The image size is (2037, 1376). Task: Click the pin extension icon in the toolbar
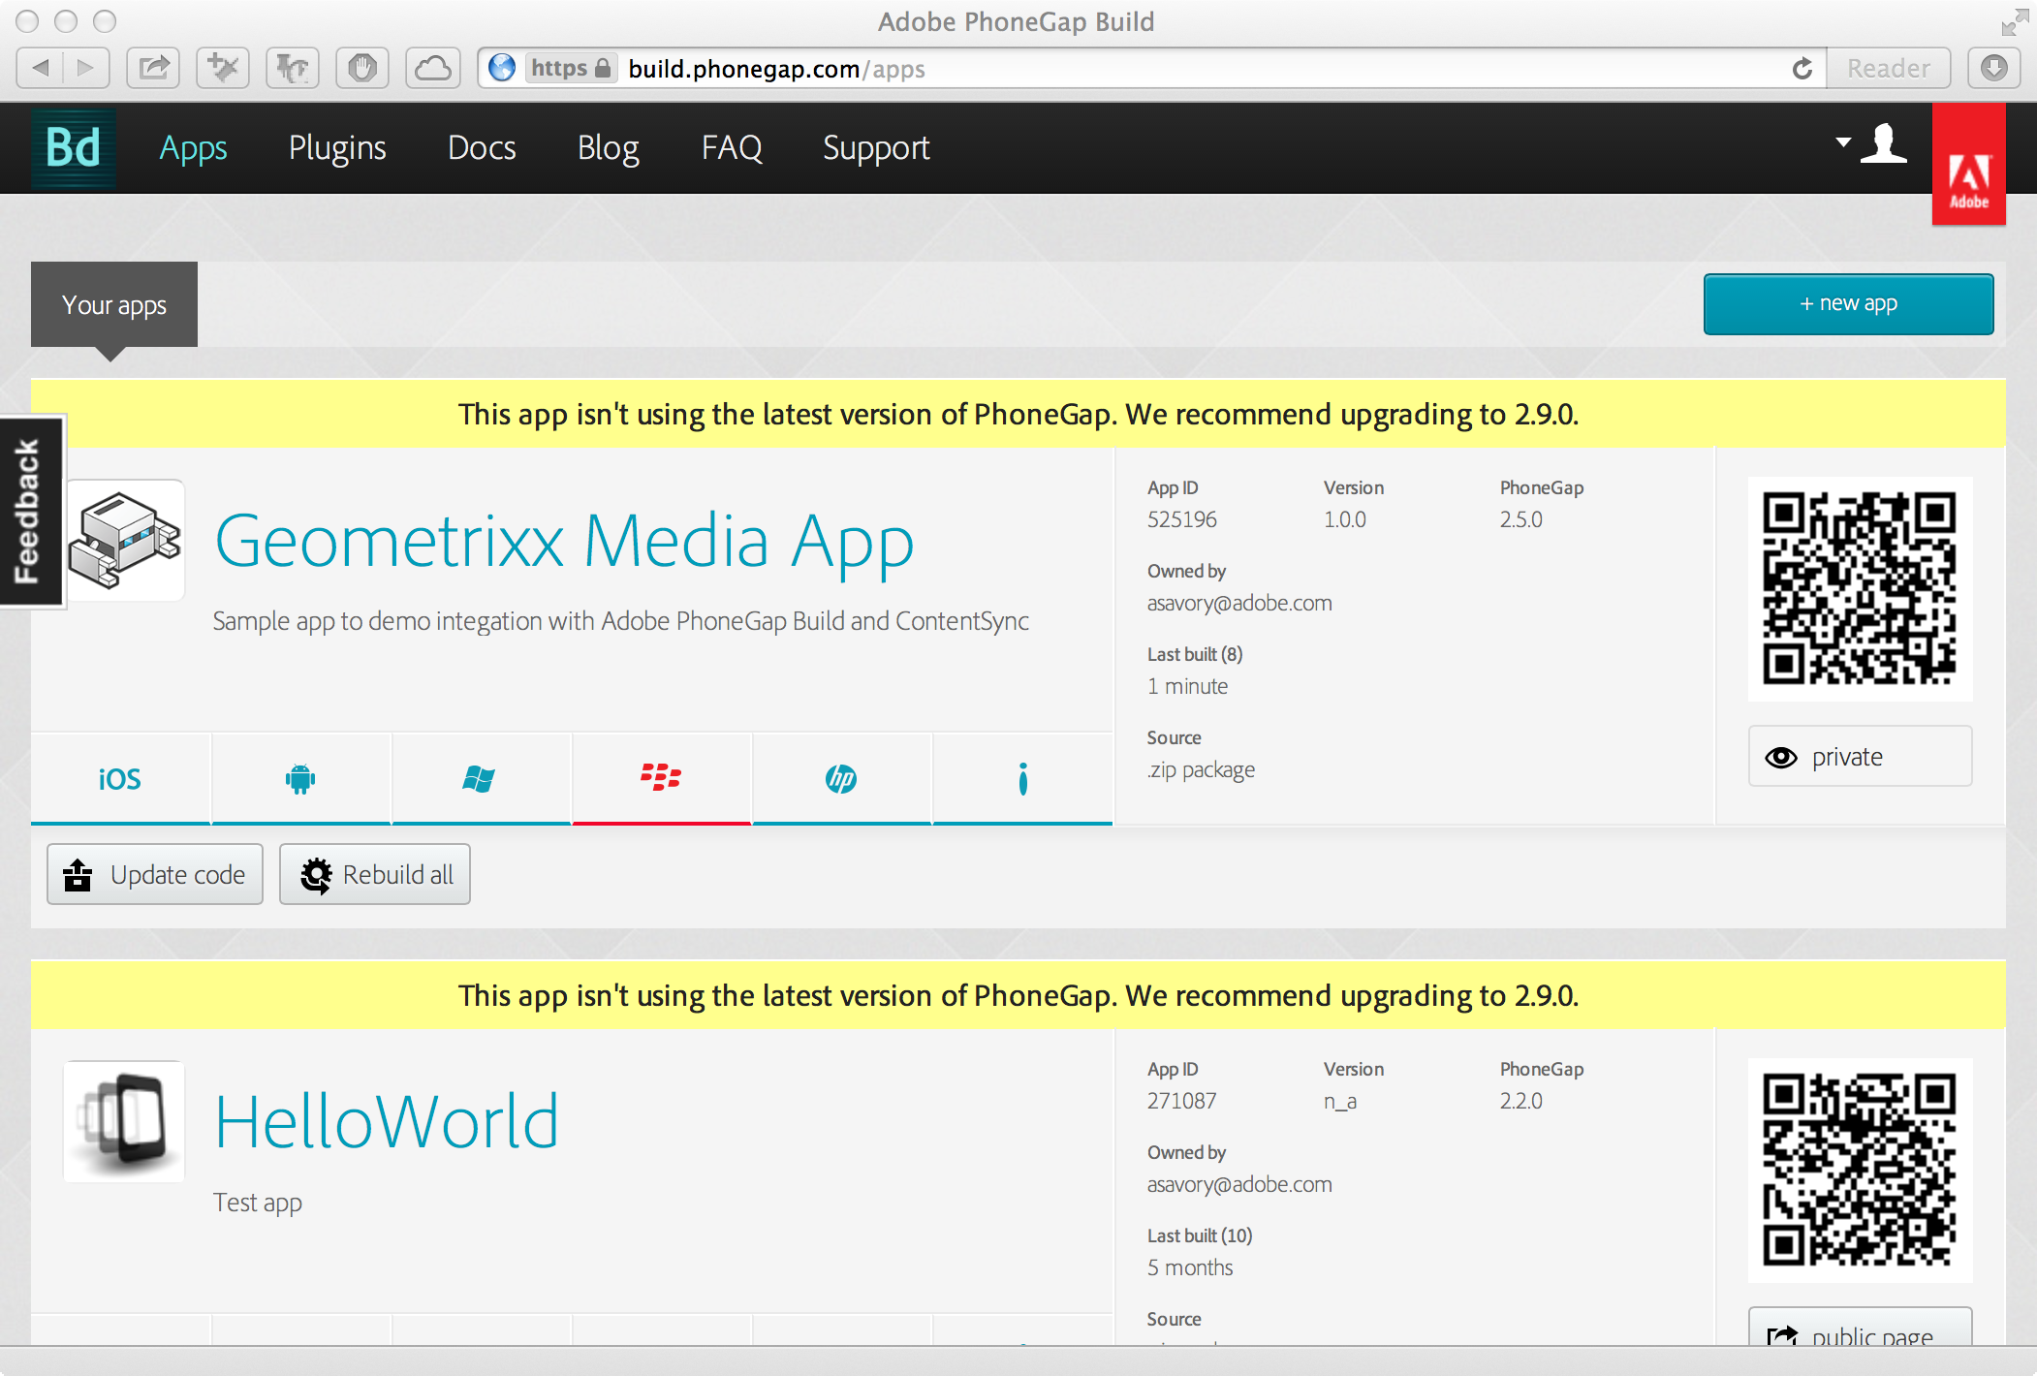coord(223,68)
